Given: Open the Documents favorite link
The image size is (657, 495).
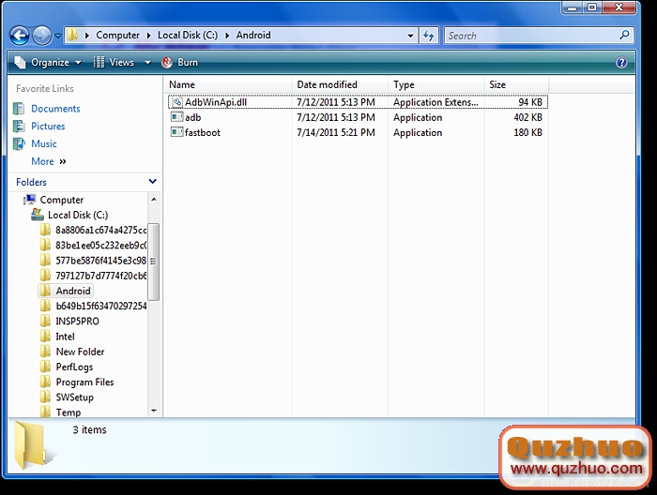Looking at the screenshot, I should (55, 109).
